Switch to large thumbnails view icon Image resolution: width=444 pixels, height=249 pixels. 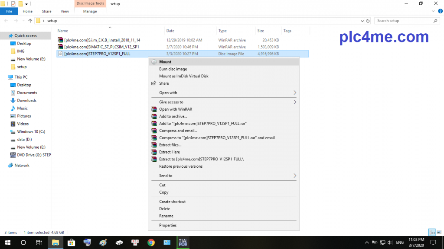[439, 232]
